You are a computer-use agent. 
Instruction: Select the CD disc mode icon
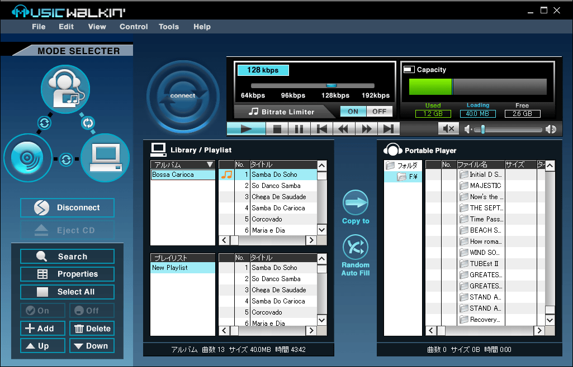coord(28,158)
